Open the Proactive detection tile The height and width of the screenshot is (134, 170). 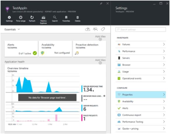tap(90, 49)
